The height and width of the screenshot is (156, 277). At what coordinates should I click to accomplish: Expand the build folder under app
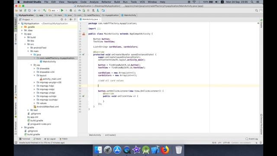[25, 38]
